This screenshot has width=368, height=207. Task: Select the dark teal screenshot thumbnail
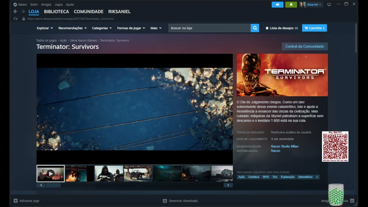tap(167, 174)
